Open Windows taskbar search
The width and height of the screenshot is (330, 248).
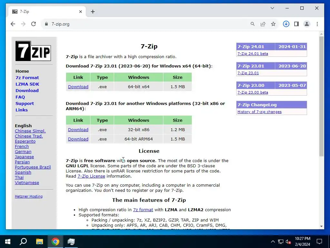23,242
